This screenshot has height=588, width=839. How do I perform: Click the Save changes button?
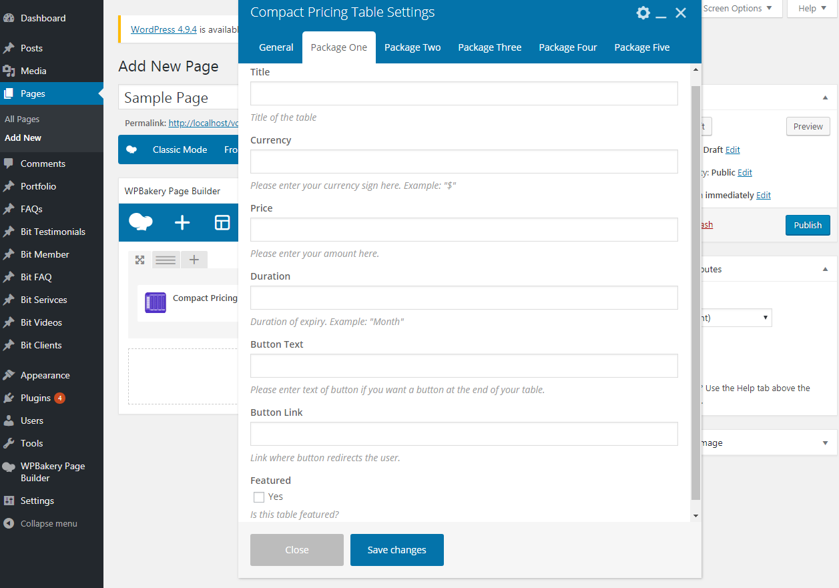[396, 550]
